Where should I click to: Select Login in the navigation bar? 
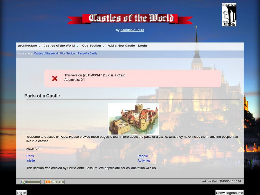[142, 45]
